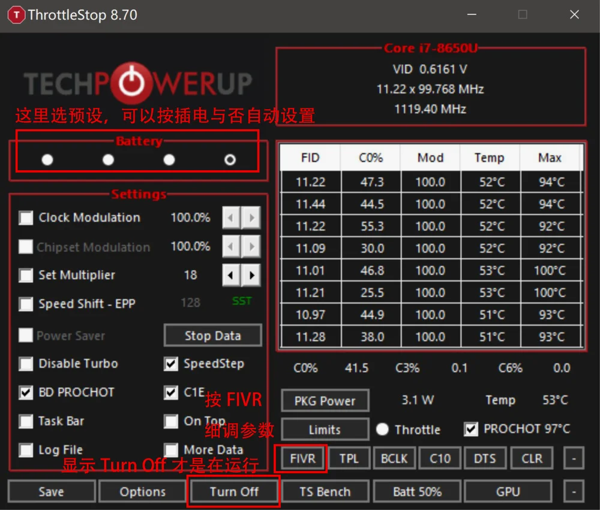Close the ThrottleStop window

point(574,15)
